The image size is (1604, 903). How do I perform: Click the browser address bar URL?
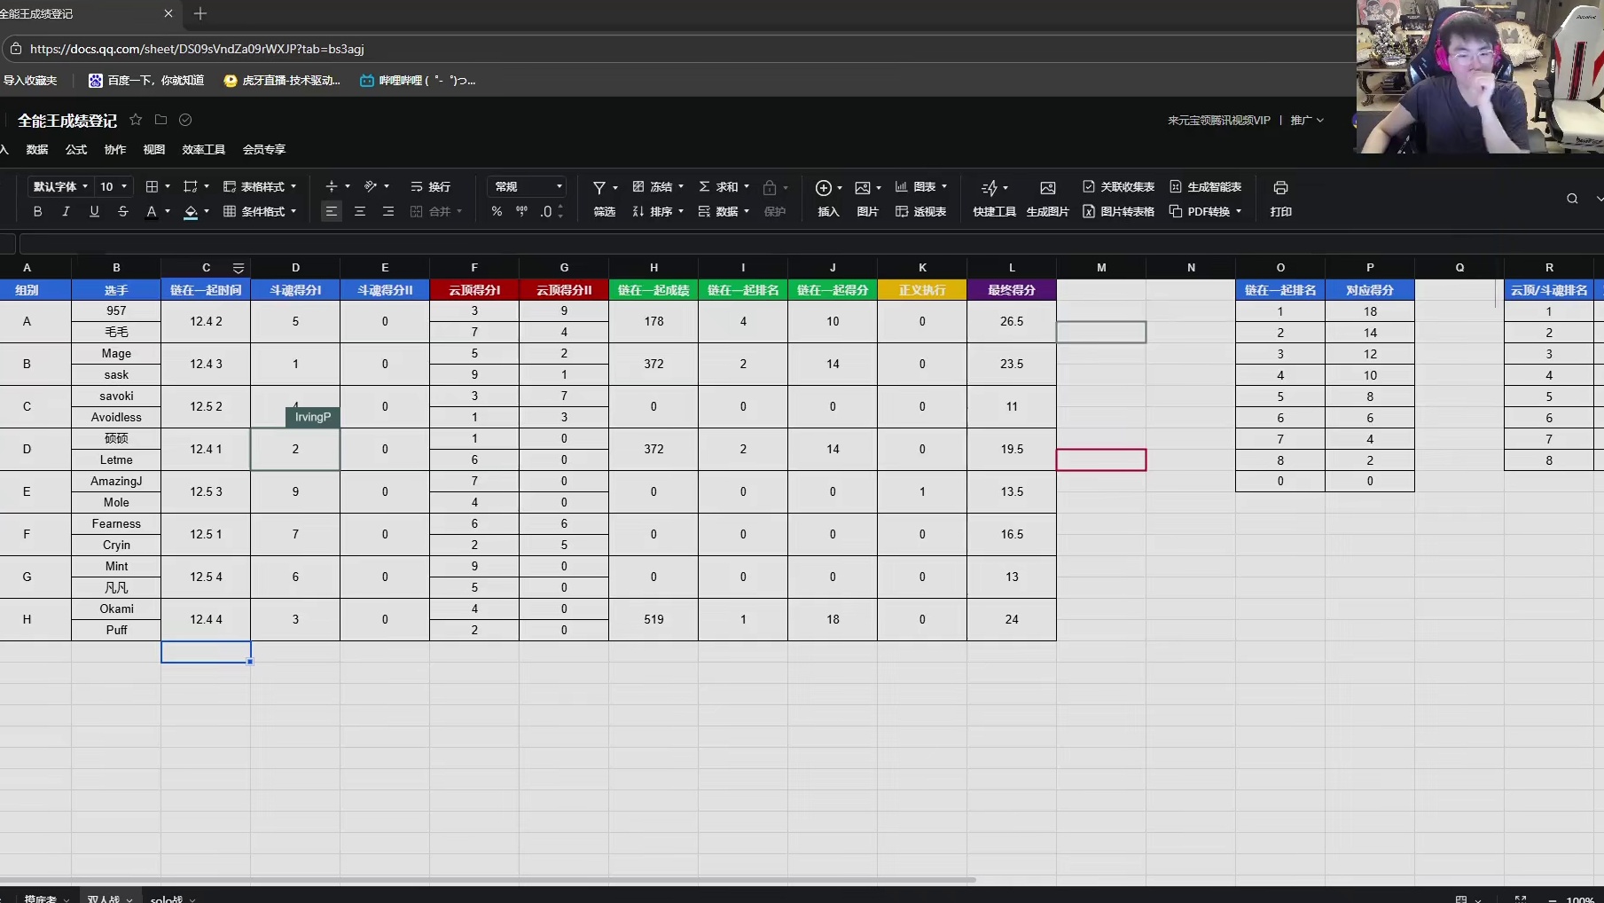(x=197, y=49)
